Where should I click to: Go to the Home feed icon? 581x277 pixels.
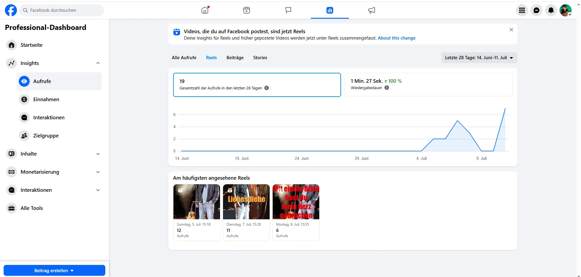tap(205, 10)
